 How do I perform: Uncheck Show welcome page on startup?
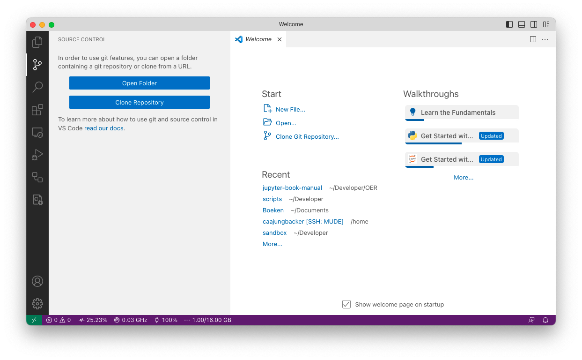[346, 304]
